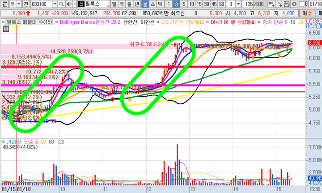The image size is (322, 193).
Task: Select the 년 yearly period tab
Action: tap(137, 4)
